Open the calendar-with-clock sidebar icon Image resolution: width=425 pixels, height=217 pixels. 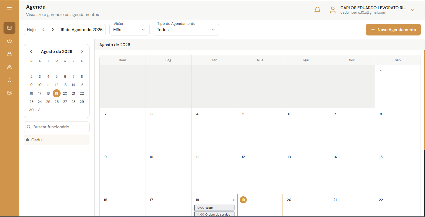click(9, 93)
